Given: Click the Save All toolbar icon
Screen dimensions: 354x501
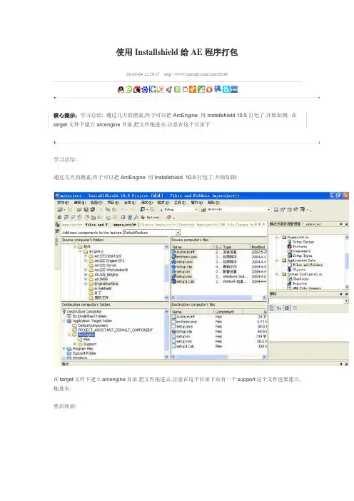Looking at the screenshot, I should tap(92, 210).
